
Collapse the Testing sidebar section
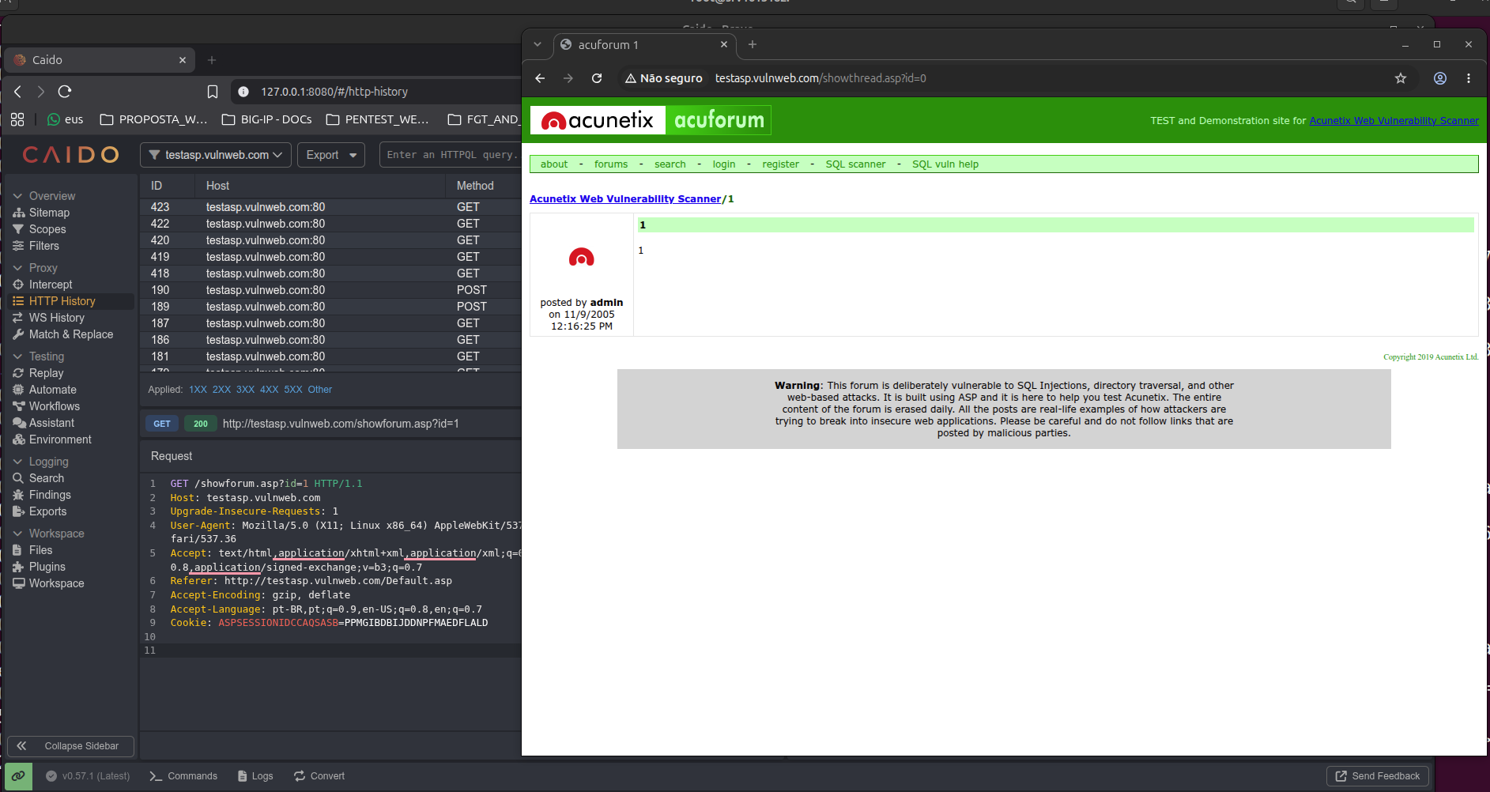coord(18,356)
